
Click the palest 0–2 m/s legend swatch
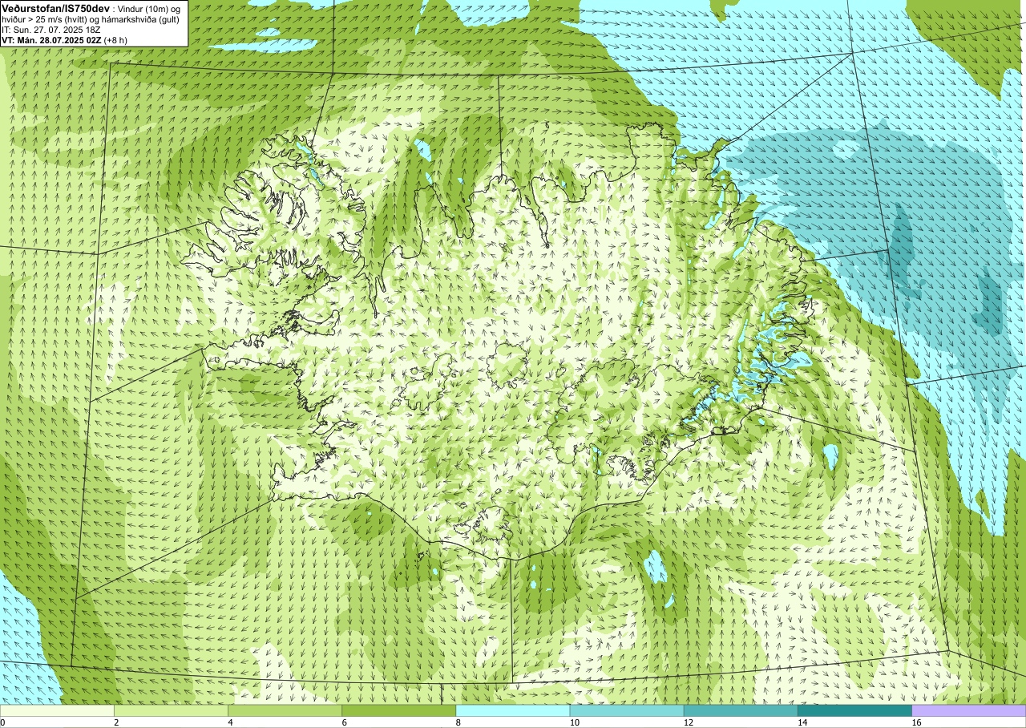pyautogui.click(x=57, y=710)
